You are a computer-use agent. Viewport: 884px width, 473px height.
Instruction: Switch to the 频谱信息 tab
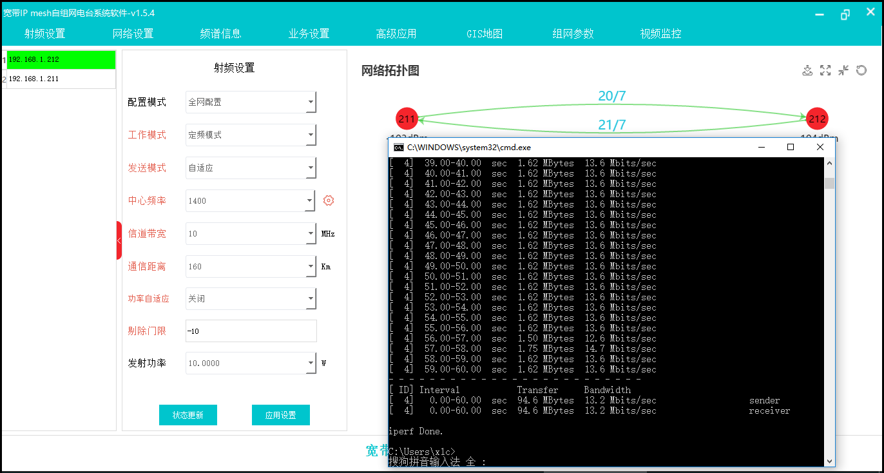221,34
